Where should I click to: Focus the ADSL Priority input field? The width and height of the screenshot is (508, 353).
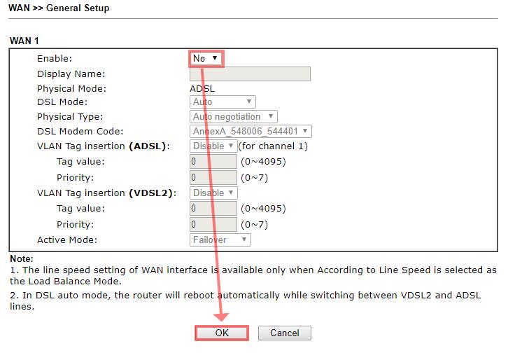(213, 178)
